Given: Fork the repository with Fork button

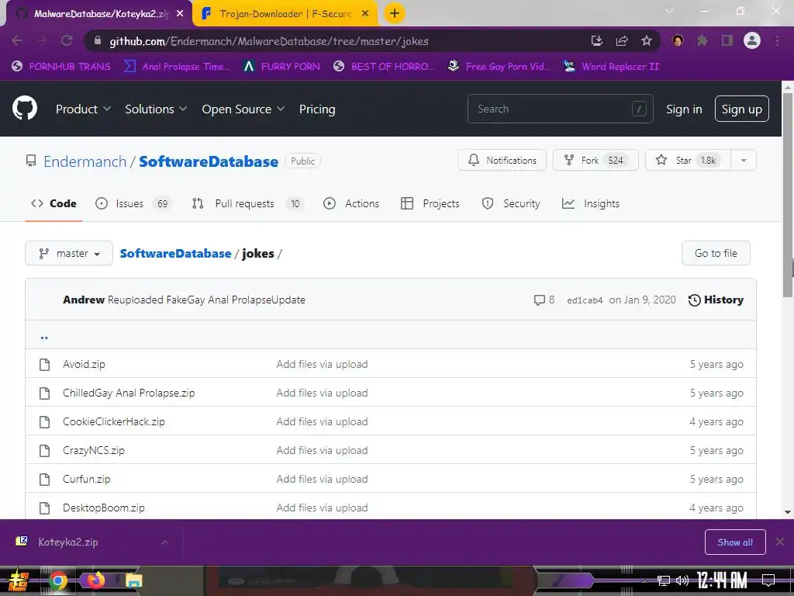Looking at the screenshot, I should 595,160.
